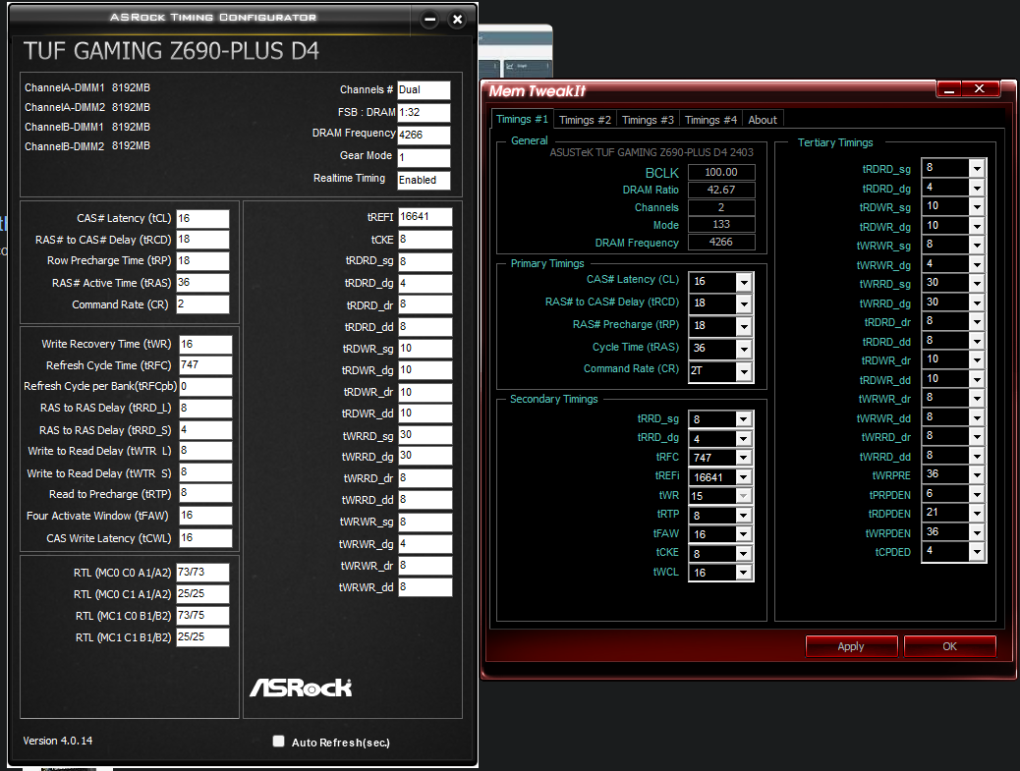Viewport: 1020px width, 771px height.
Task: Click the BCLK 100.00 field in Mem TweakIt
Action: pyautogui.click(x=721, y=172)
